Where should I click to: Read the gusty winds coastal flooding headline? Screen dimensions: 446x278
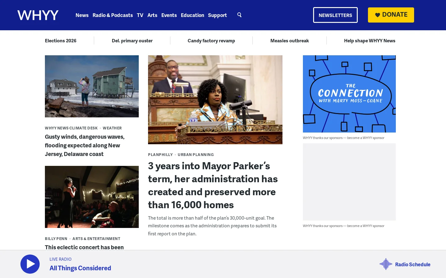click(x=85, y=145)
